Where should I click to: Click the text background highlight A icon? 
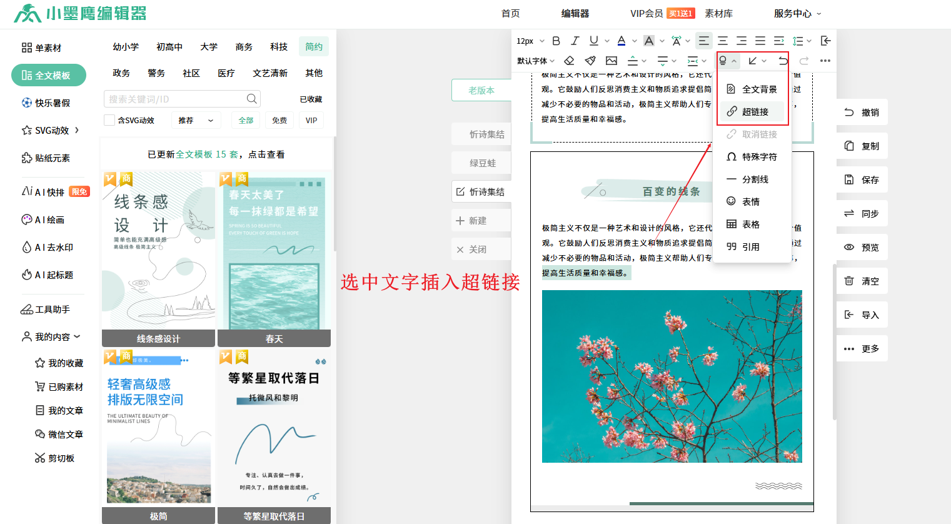click(649, 41)
